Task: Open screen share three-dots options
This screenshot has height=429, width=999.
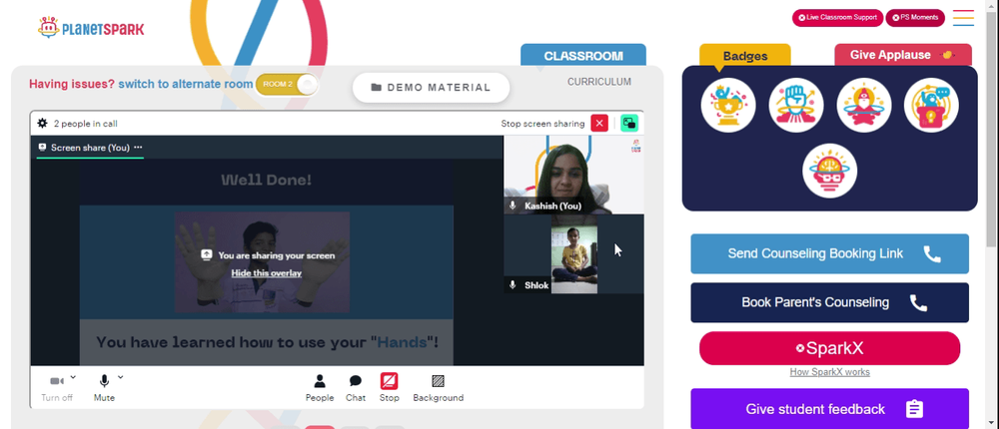Action: (138, 147)
